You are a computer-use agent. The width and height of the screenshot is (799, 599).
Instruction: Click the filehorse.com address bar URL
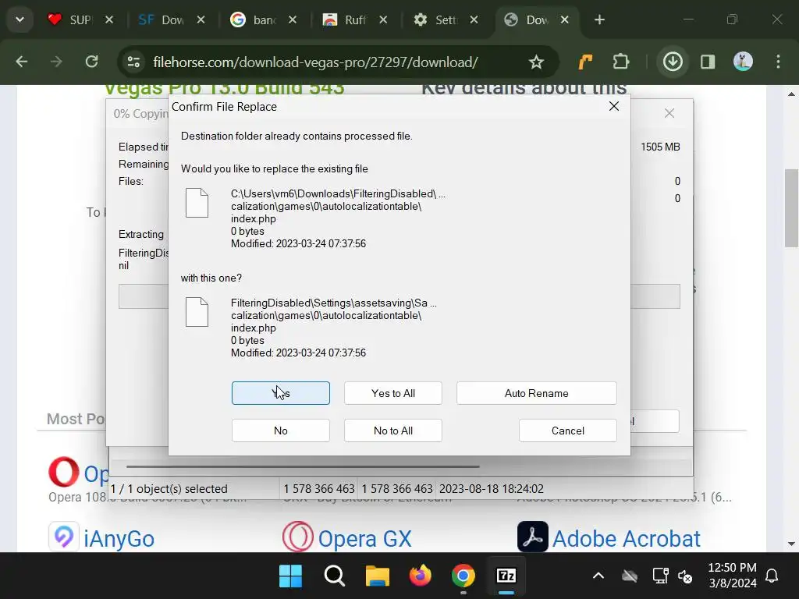point(315,62)
